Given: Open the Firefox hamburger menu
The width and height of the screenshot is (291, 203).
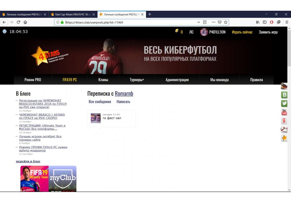Looking at the screenshot, I should [287, 22].
